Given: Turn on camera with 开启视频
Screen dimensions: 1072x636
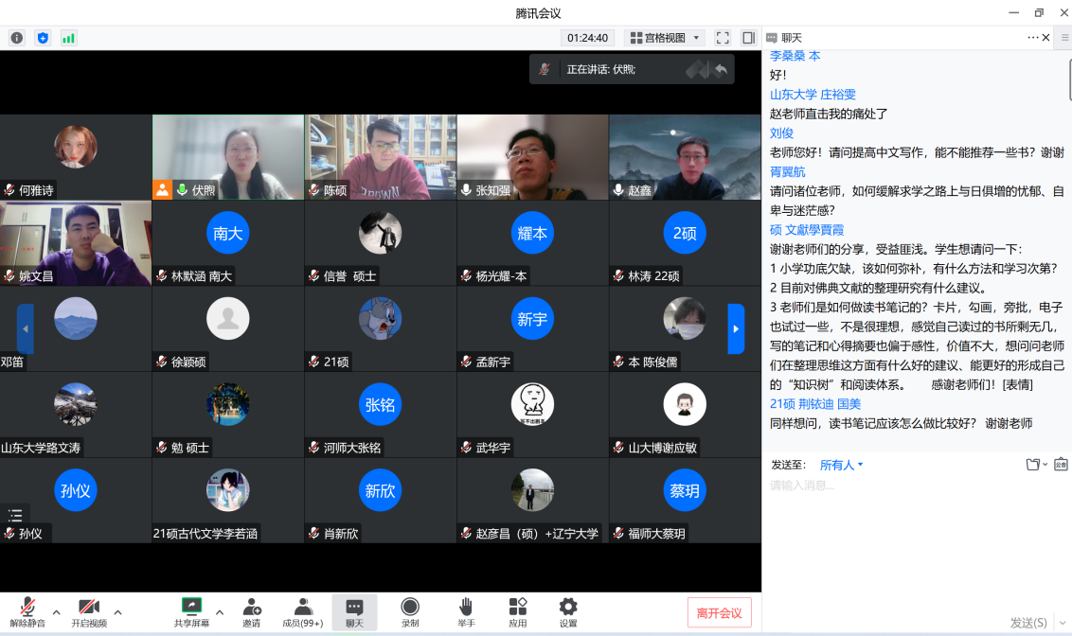Looking at the screenshot, I should click(89, 612).
